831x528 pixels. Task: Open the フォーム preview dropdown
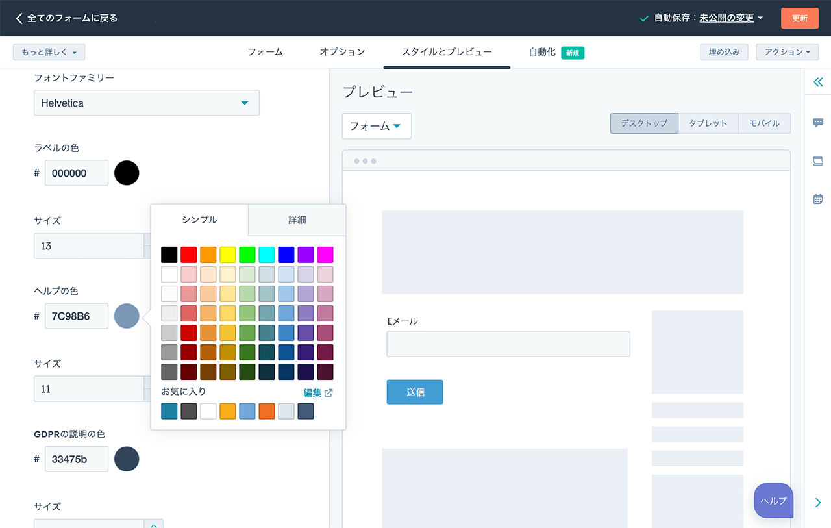click(377, 126)
